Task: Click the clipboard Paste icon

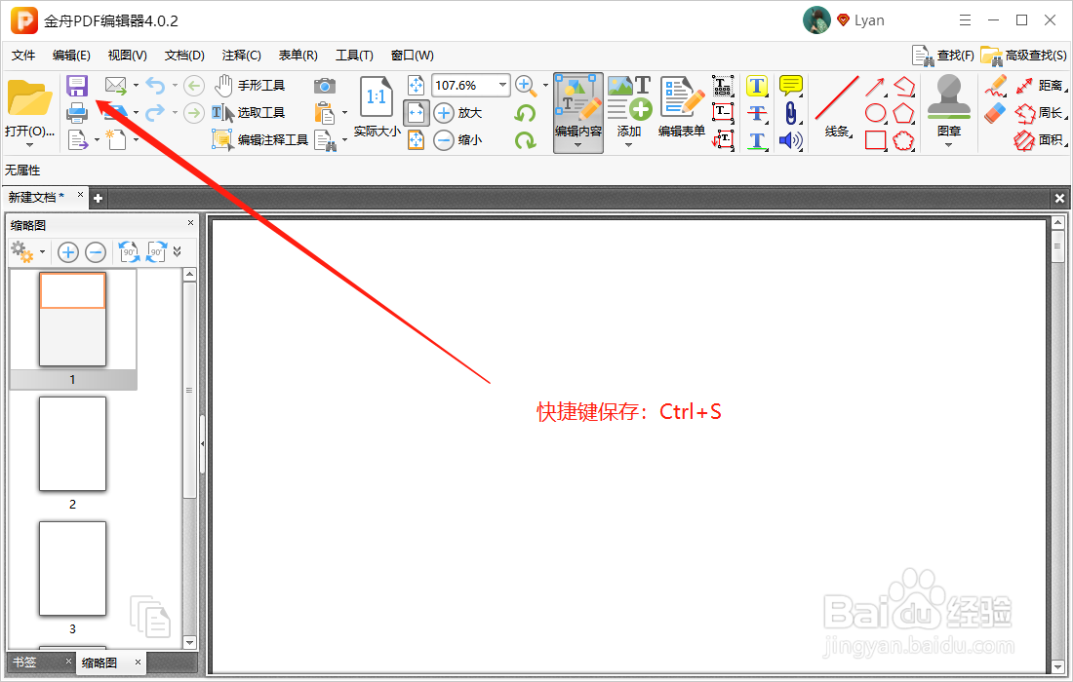Action: coord(325,113)
